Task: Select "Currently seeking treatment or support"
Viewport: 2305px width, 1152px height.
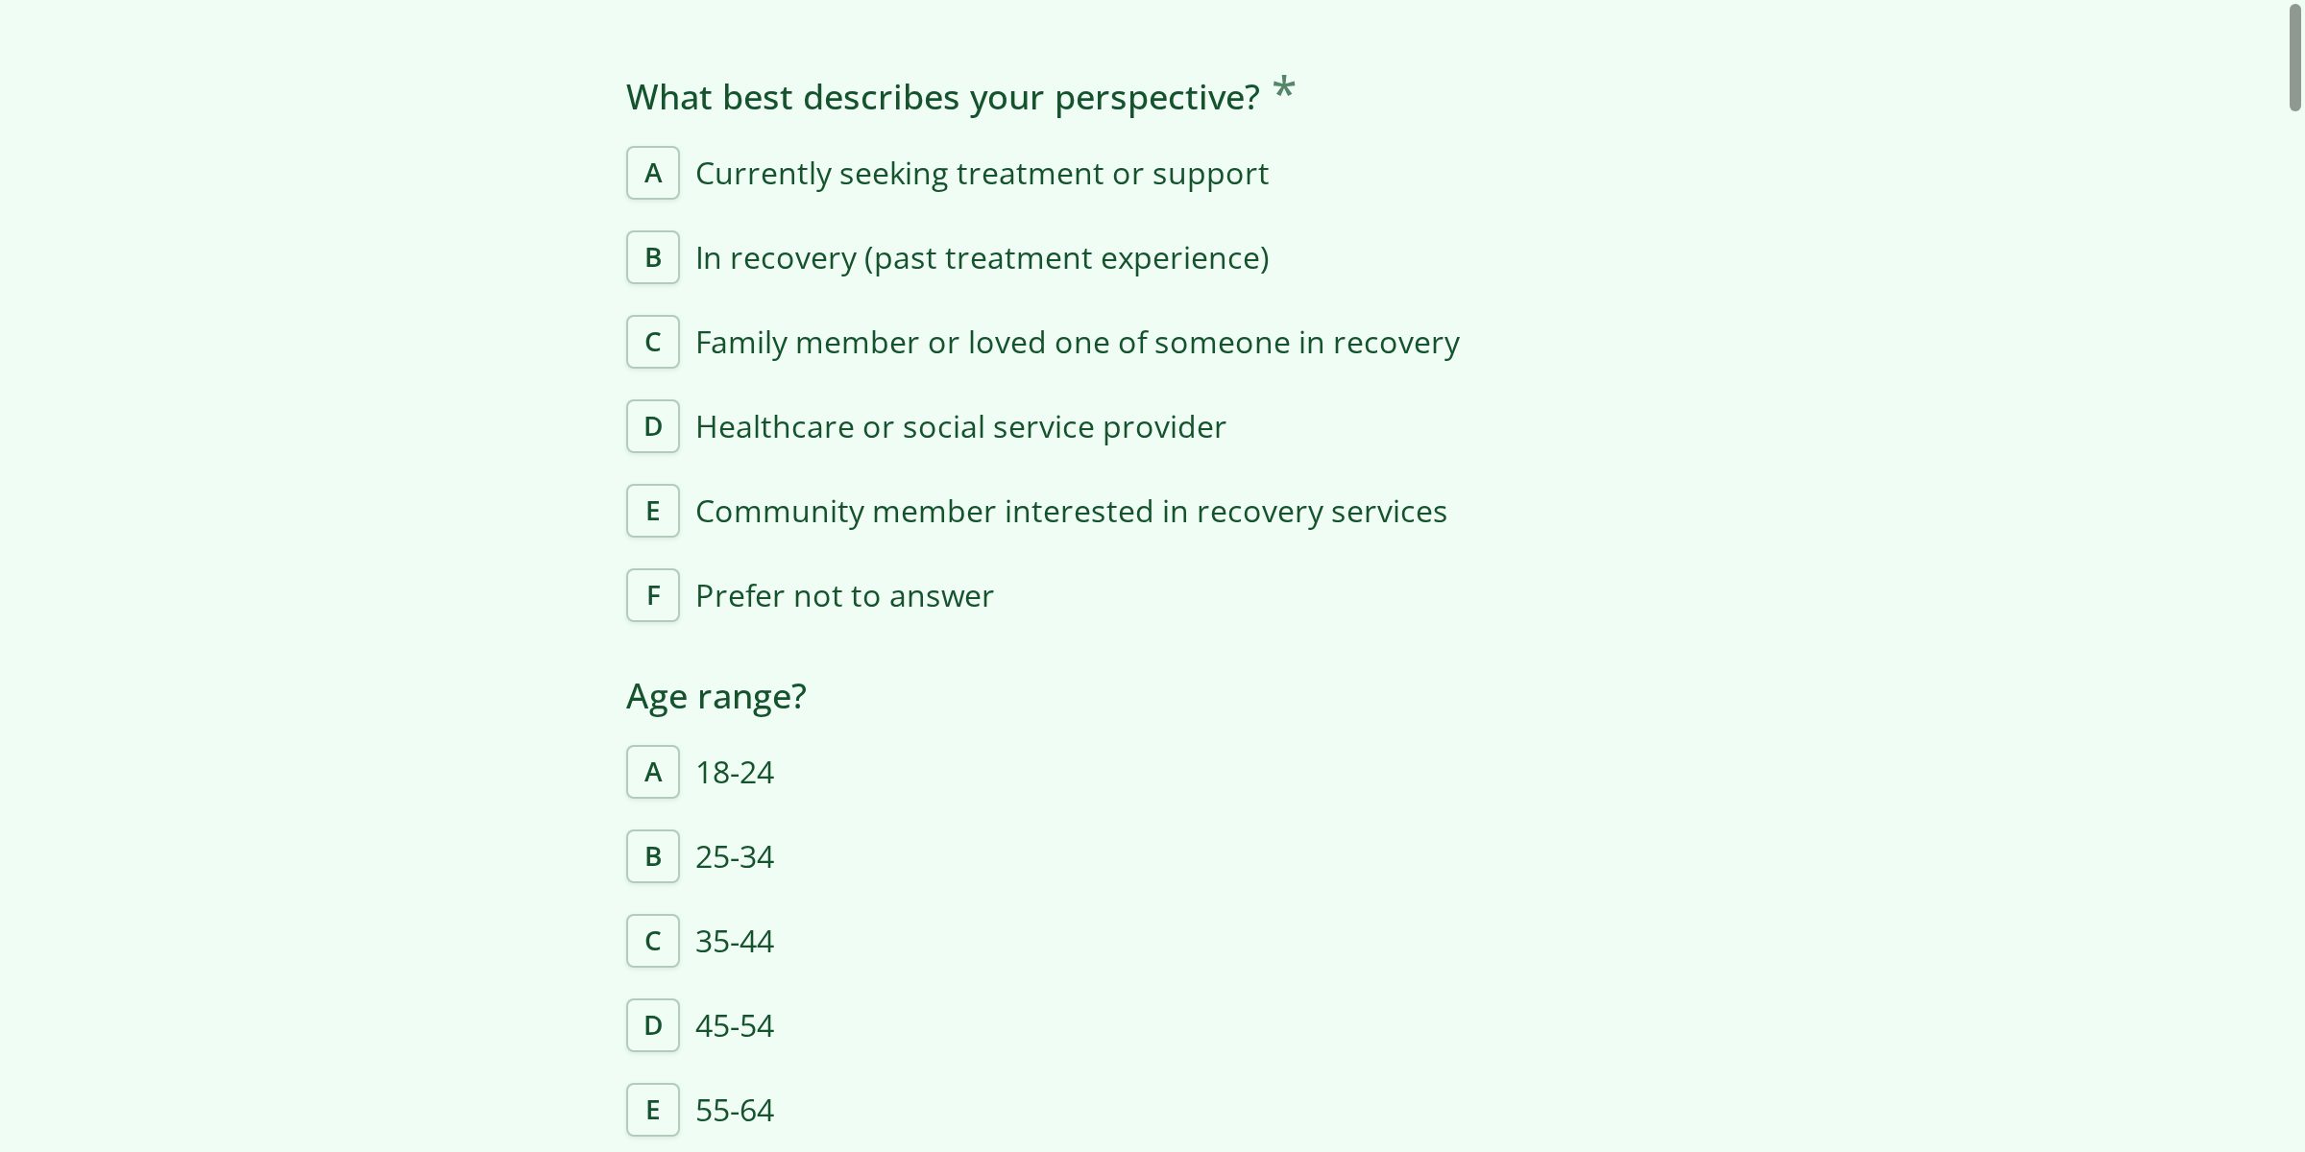Action: point(981,174)
